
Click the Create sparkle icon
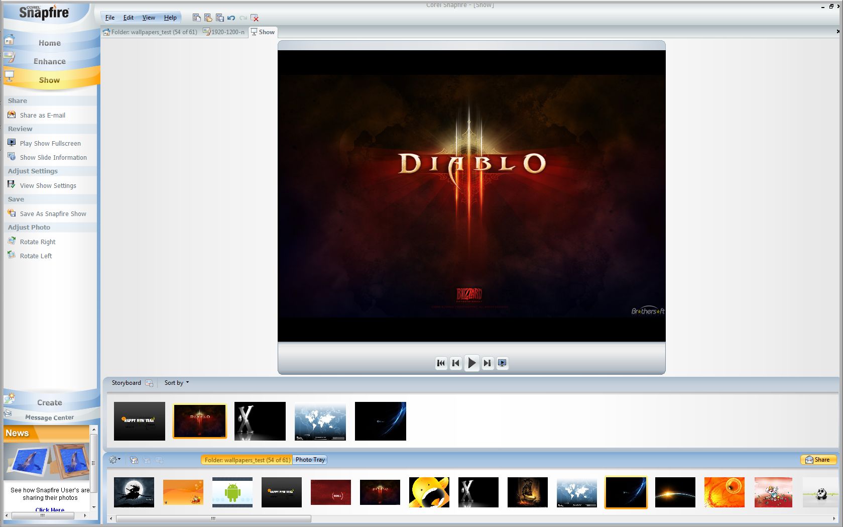coord(10,399)
